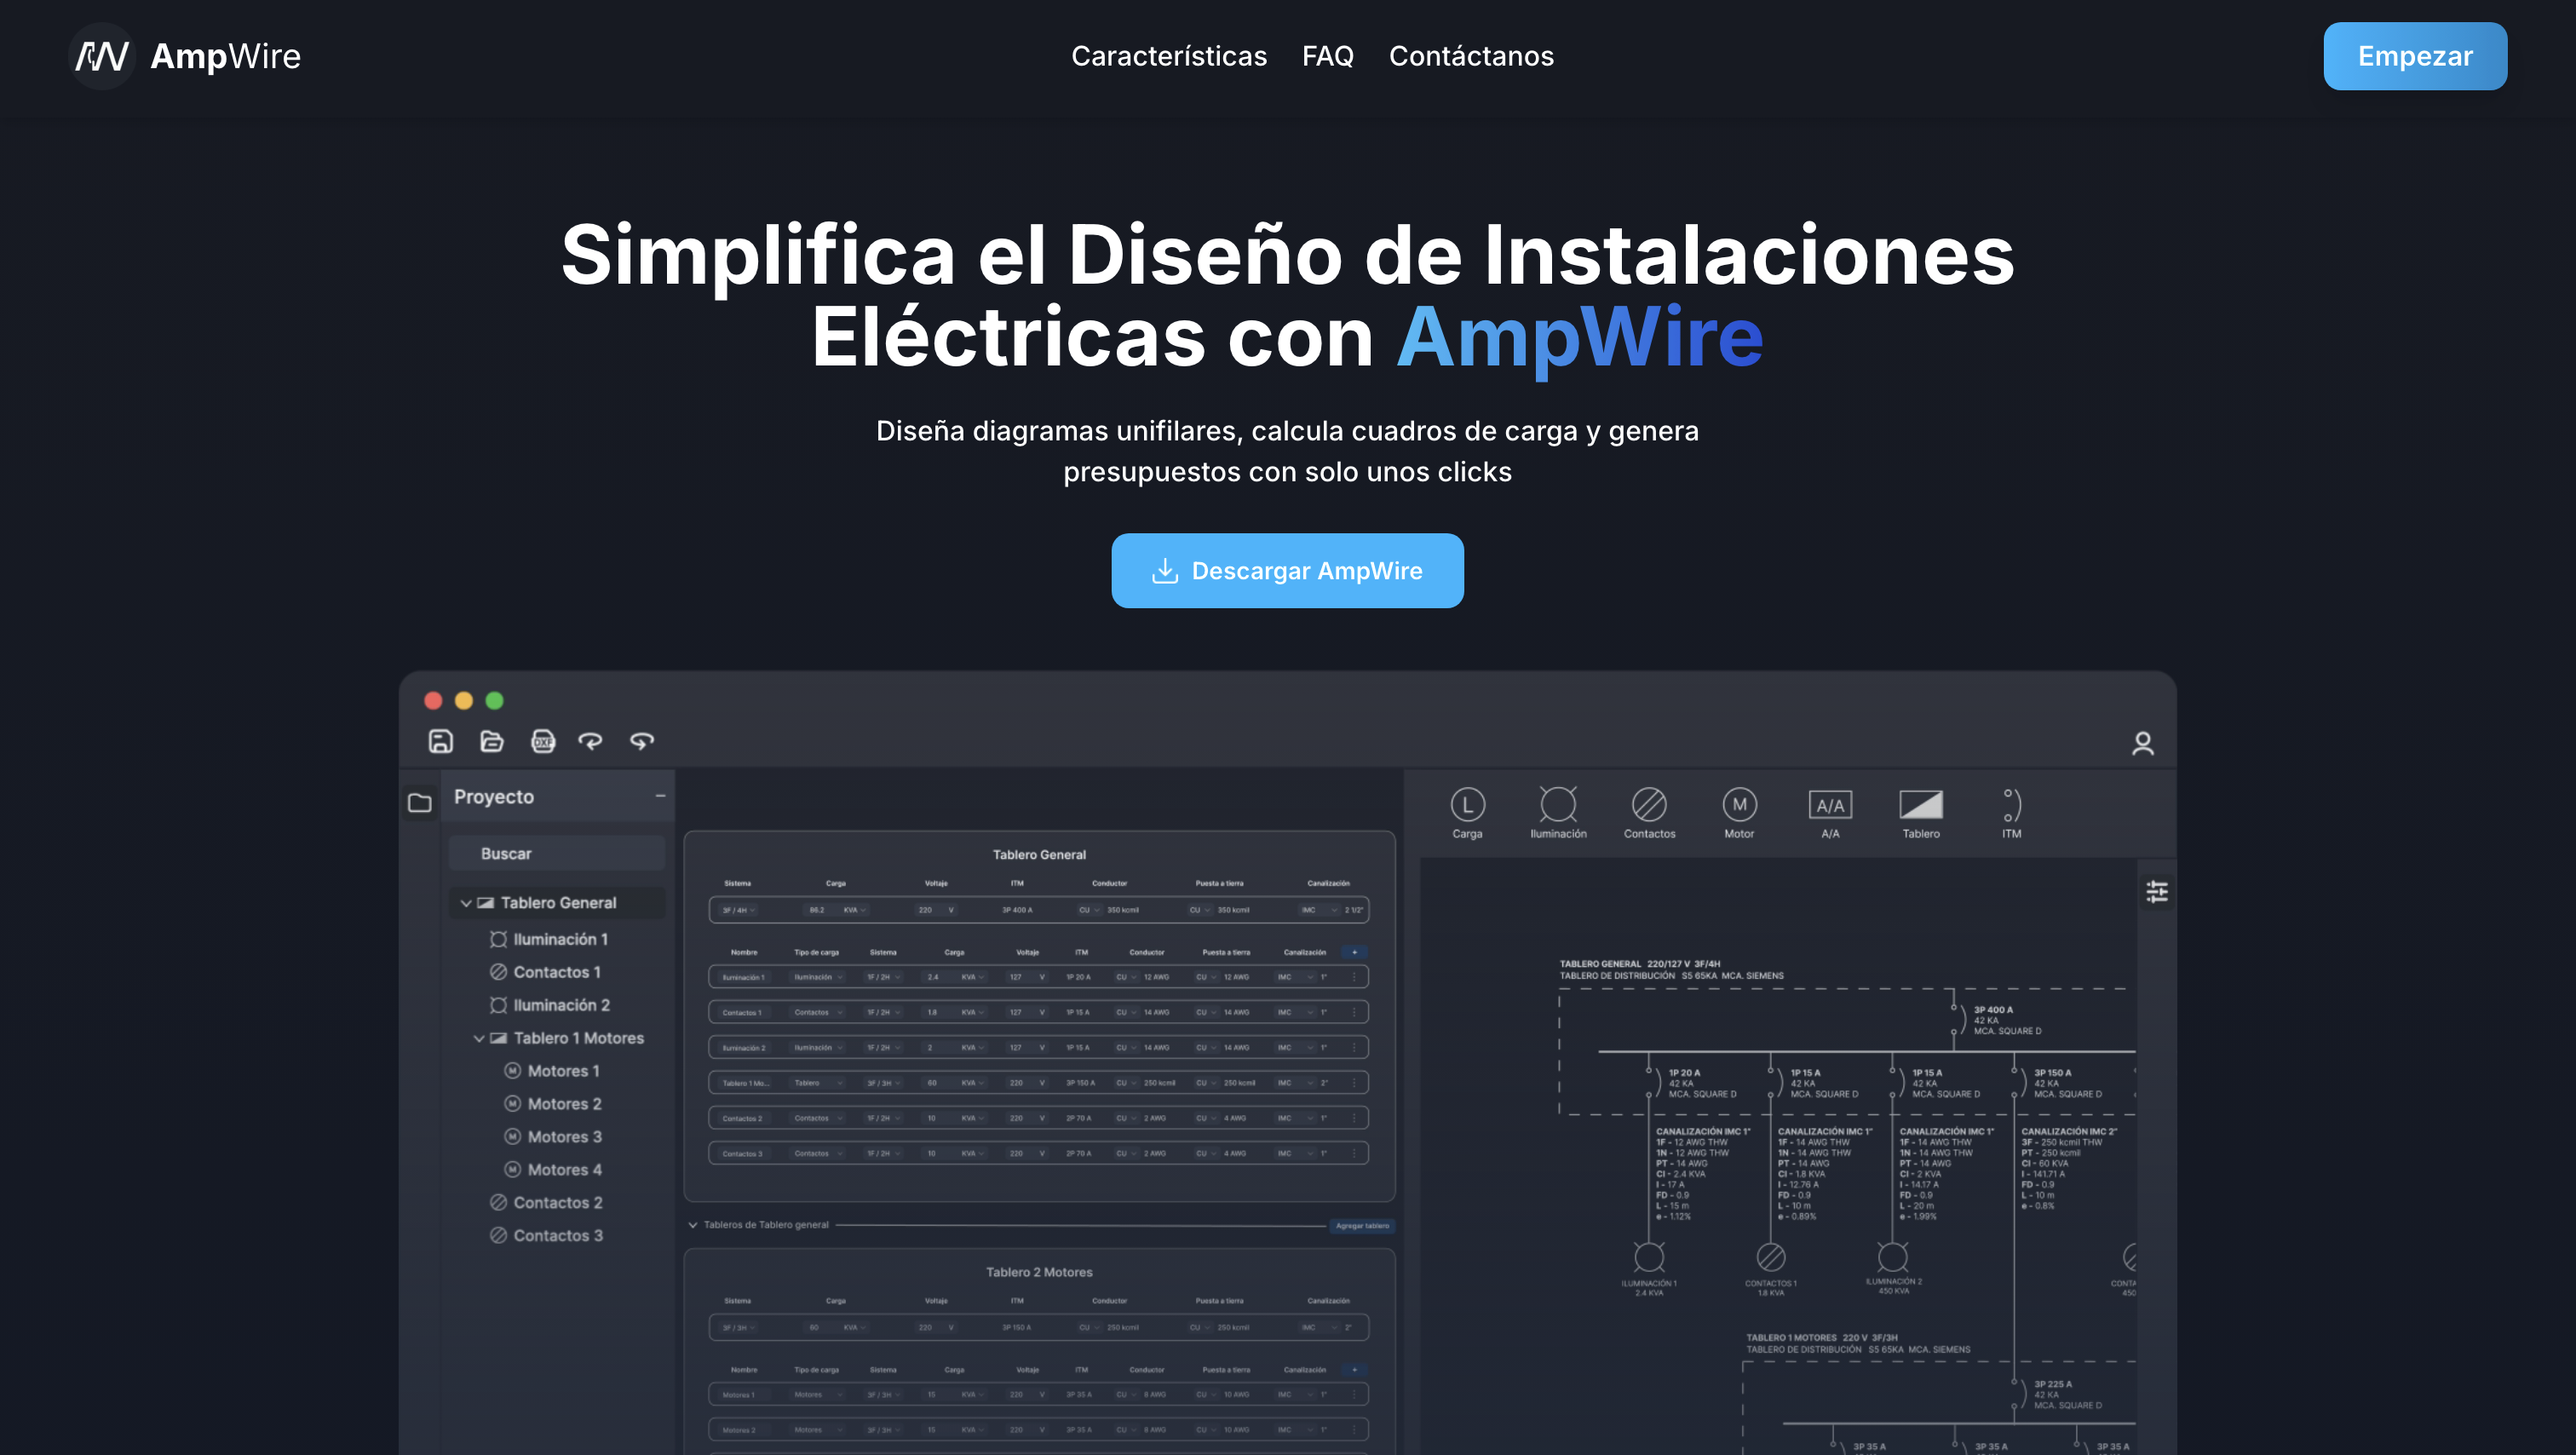Viewport: 2576px width, 1455px height.
Task: Select the Iluminación symbol tool
Action: [1558, 812]
